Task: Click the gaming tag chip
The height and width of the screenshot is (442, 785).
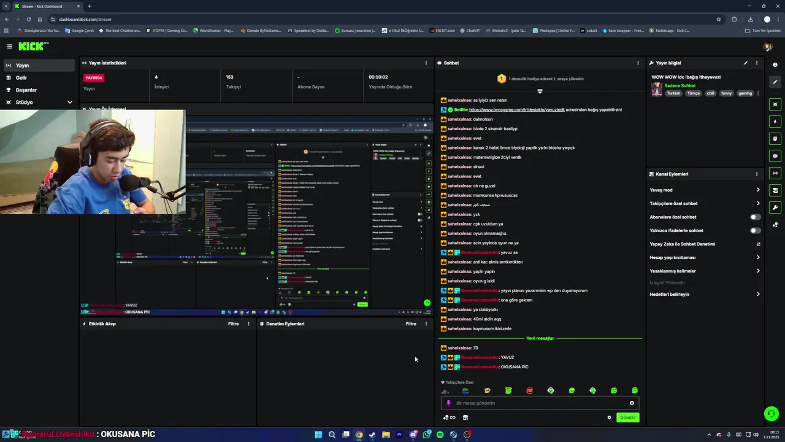Action: click(x=745, y=93)
